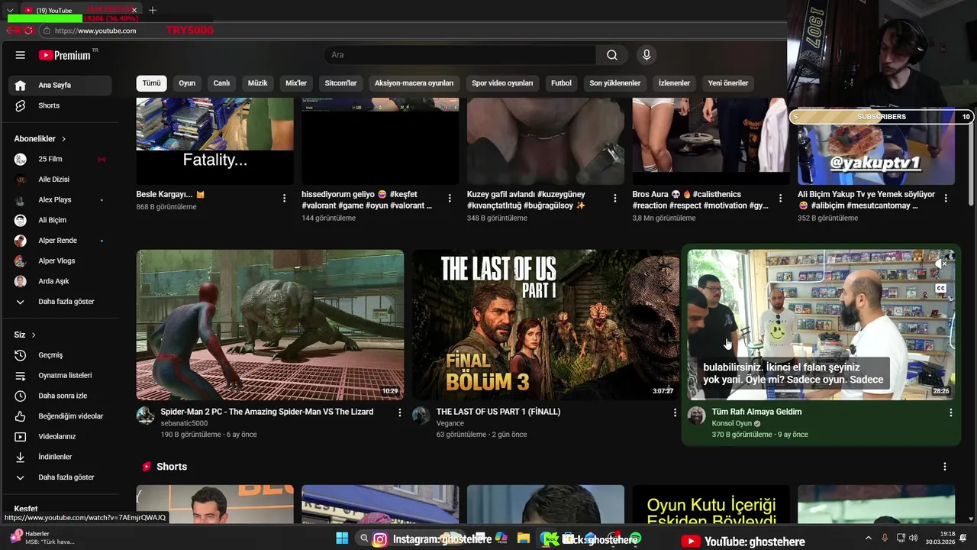The width and height of the screenshot is (977, 550).
Task: Open Spider-Man 2 PC video title link
Action: tap(267, 412)
